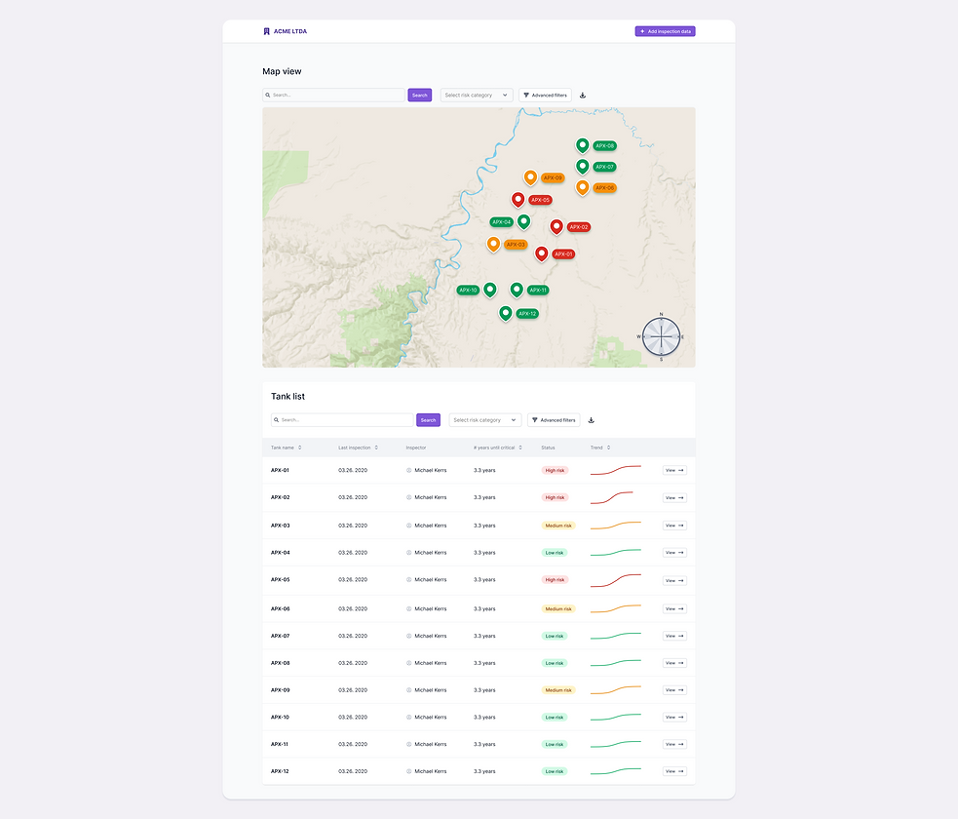
Task: Expand Advanced filters in Tank list
Action: pyautogui.click(x=553, y=419)
